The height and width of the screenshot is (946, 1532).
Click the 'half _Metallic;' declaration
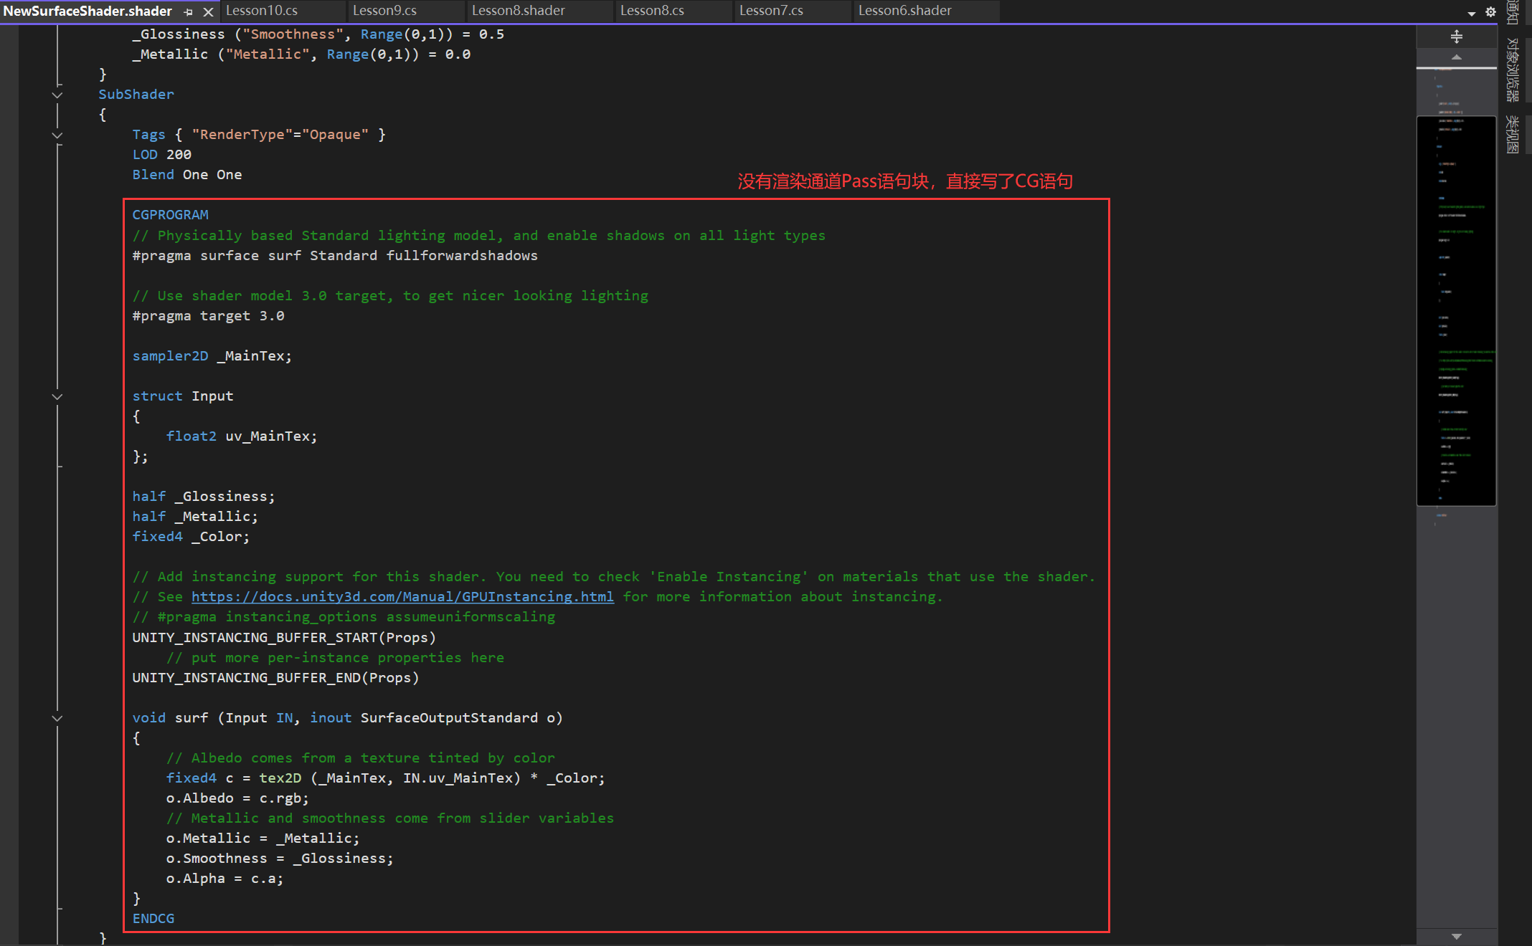pos(195,517)
